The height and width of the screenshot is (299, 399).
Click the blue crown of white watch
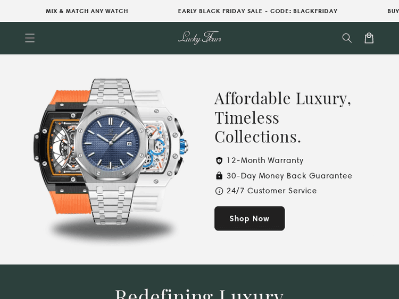[184, 147]
